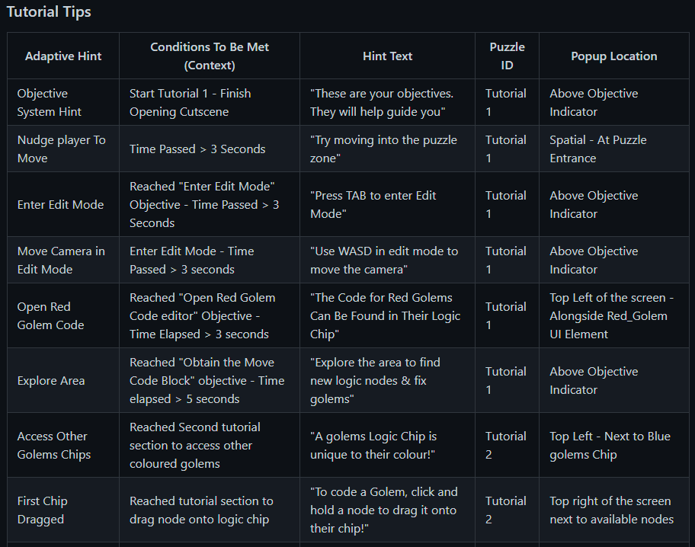Viewport: 695px width, 547px height.
Task: Click Access Other Golems Chips cell
Action: [54, 446]
